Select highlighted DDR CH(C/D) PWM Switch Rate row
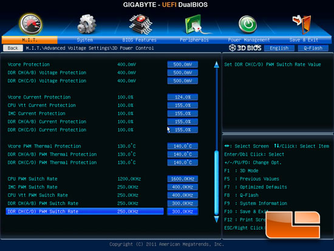The height and width of the screenshot is (251, 334). coord(85,211)
